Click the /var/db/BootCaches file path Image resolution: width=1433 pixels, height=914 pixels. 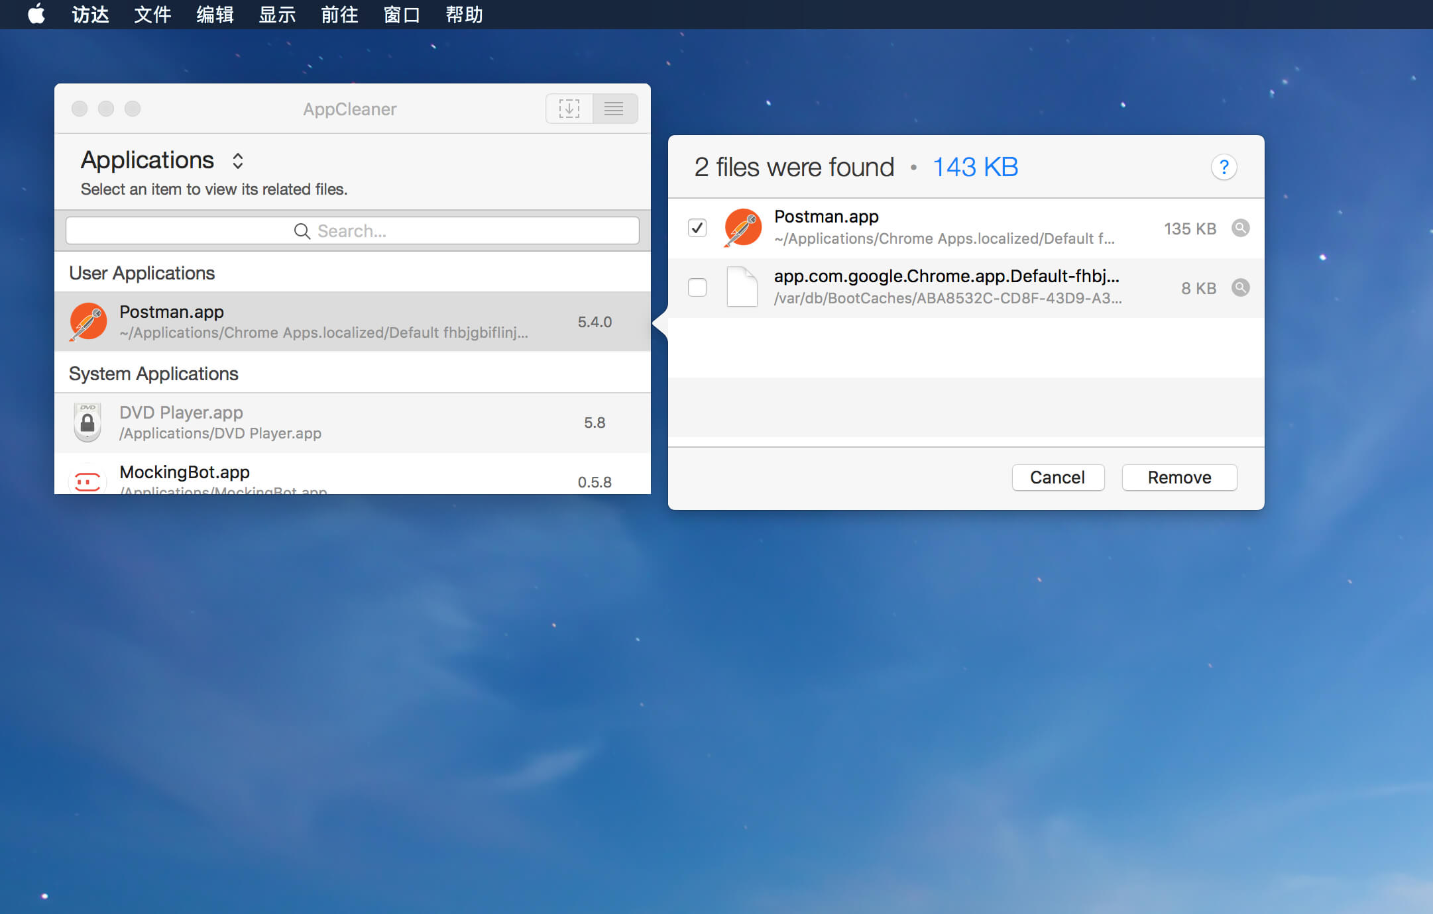(x=948, y=298)
